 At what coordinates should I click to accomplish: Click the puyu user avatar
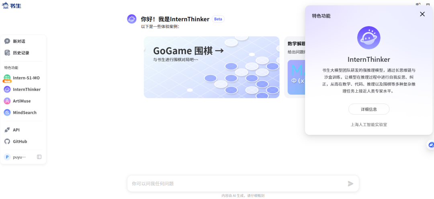click(x=7, y=157)
